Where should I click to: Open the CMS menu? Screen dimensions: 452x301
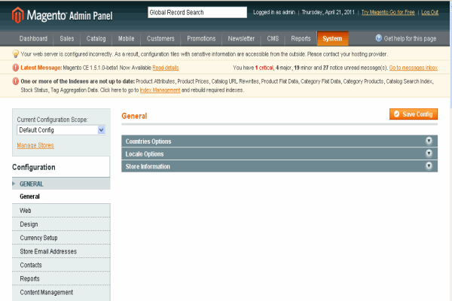tap(273, 38)
